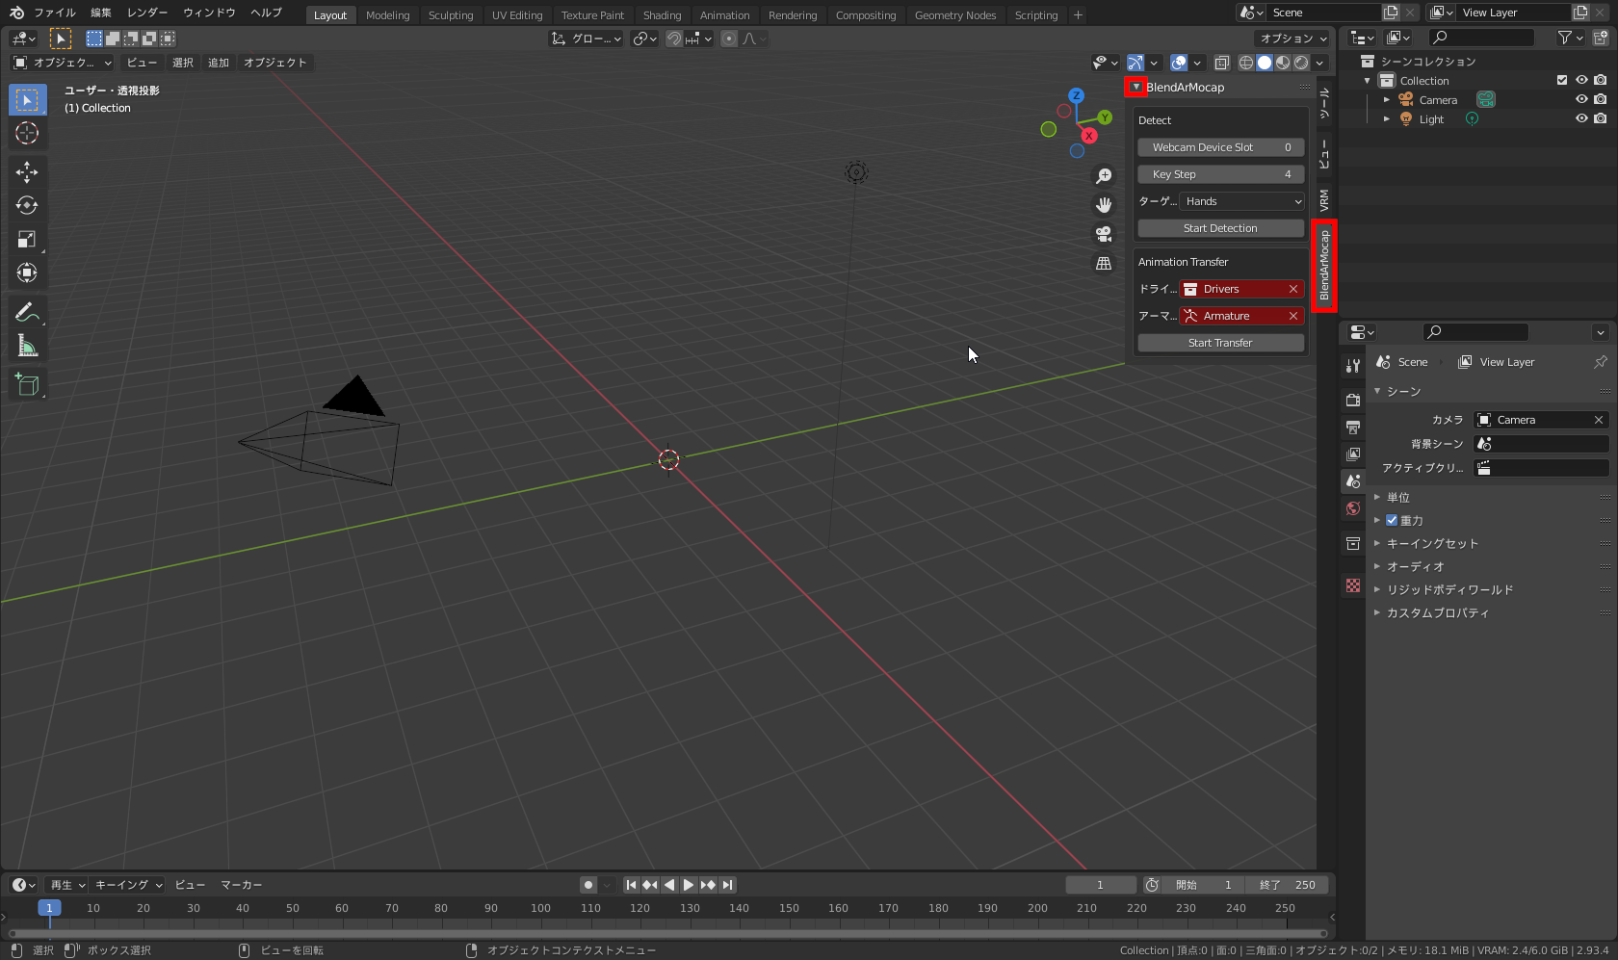The width and height of the screenshot is (1618, 960).
Task: Toggle Light visibility eye in outliner
Action: click(1581, 119)
